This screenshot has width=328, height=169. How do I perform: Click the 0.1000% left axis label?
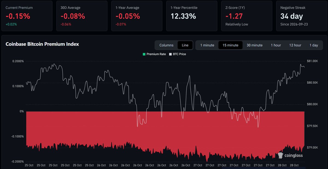tap(18, 86)
